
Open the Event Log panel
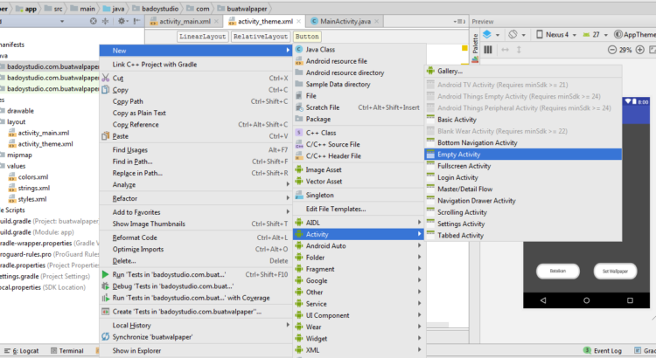click(x=606, y=351)
